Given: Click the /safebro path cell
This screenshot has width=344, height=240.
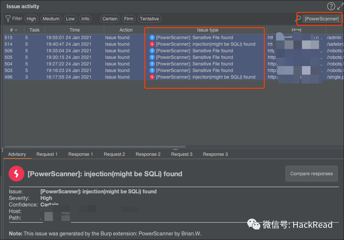Looking at the screenshot, I should tap(335, 44).
